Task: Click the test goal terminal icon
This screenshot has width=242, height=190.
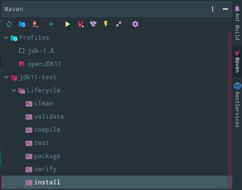Action: tap(29, 143)
